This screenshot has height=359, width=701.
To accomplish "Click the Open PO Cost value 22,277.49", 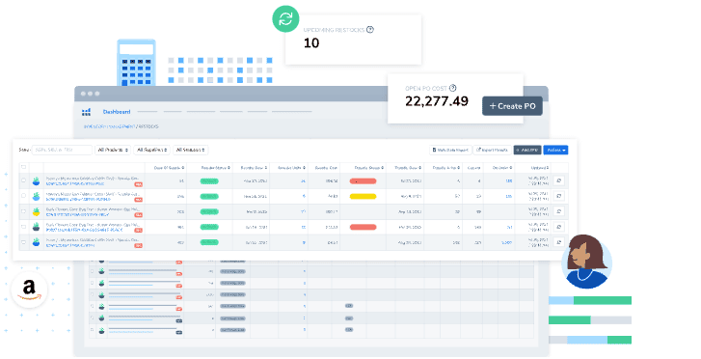I will tap(437, 101).
